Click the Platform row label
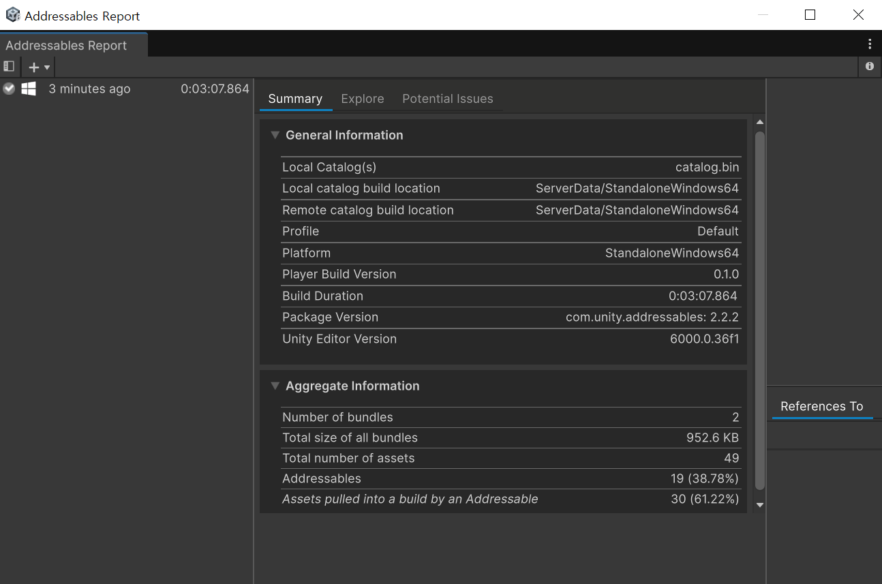Viewport: 882px width, 584px height. point(307,253)
